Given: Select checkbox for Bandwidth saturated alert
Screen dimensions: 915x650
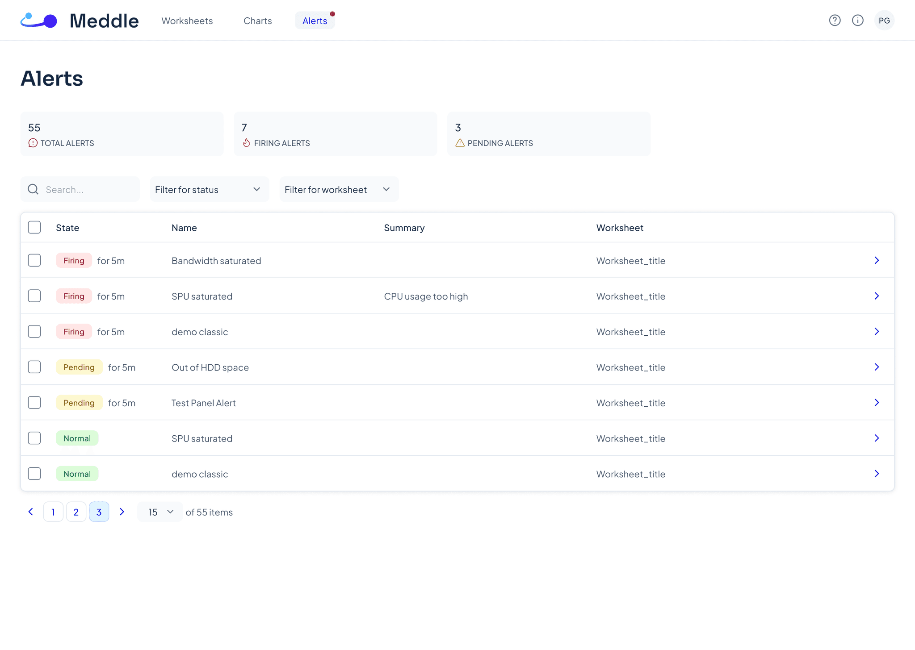Looking at the screenshot, I should 34,260.
